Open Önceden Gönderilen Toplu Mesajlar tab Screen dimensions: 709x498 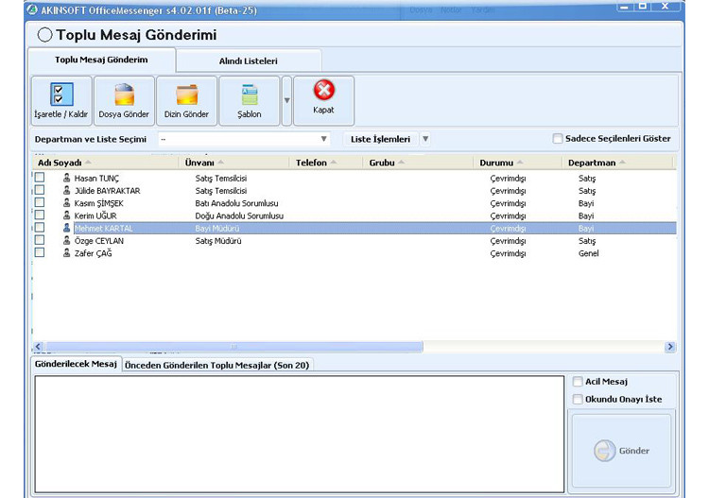[217, 365]
